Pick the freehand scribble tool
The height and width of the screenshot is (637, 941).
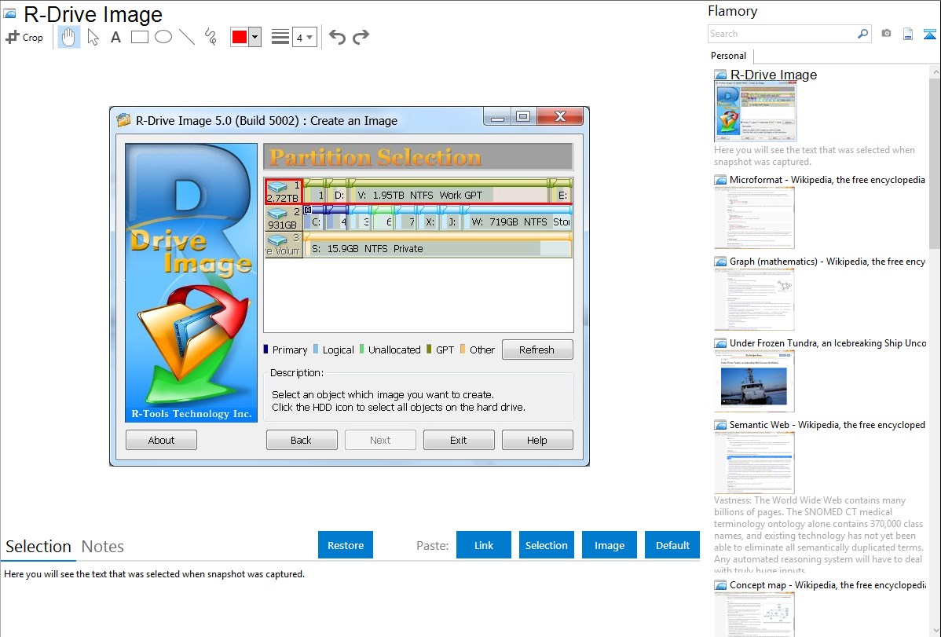coord(211,37)
